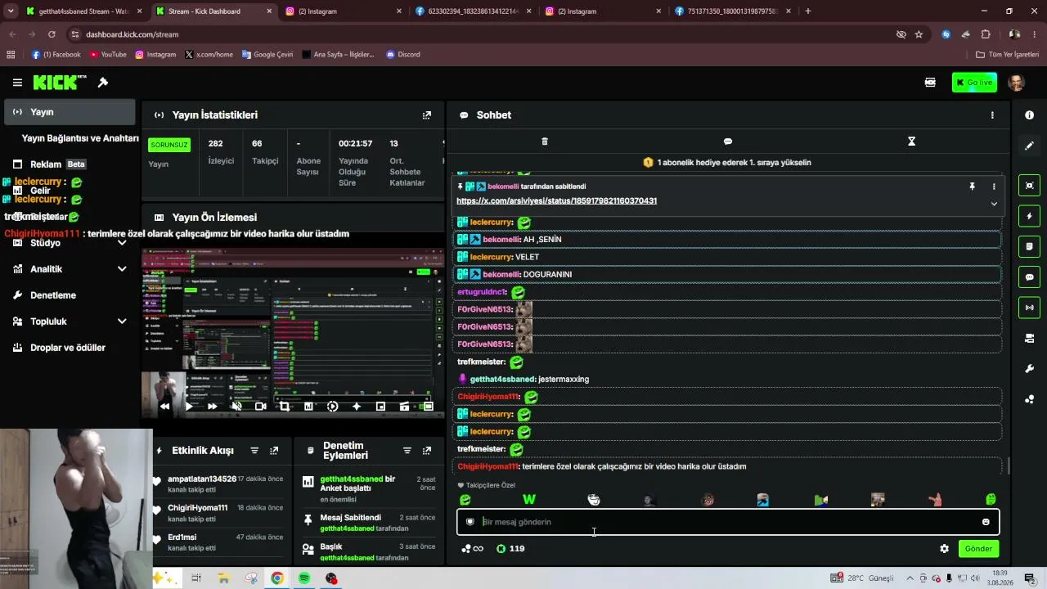Open the pinned x.com arsiviyesi link
Viewport: 1047px width, 589px height.
pyautogui.click(x=556, y=200)
